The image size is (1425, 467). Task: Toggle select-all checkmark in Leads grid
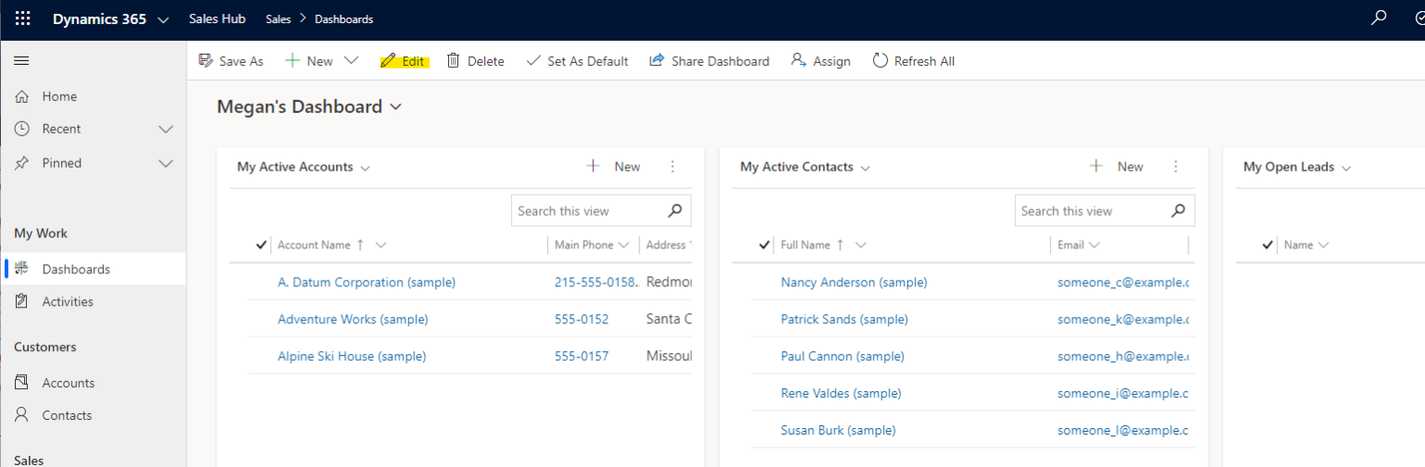coord(1267,246)
